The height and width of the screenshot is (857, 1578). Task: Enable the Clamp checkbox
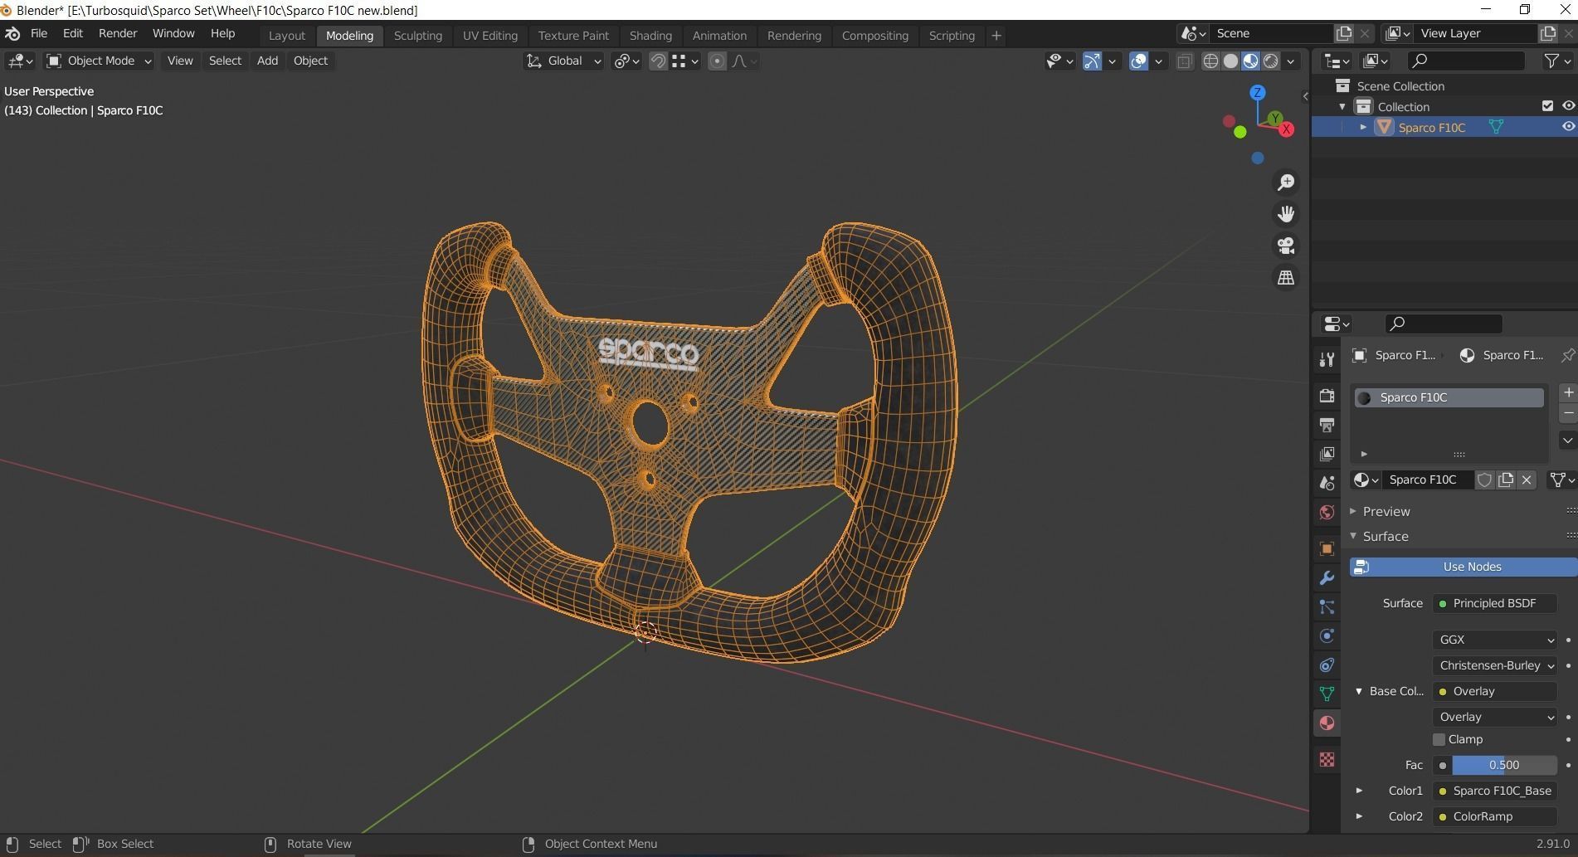point(1439,739)
